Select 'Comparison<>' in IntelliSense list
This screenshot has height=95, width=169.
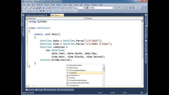pyautogui.click(x=84, y=75)
